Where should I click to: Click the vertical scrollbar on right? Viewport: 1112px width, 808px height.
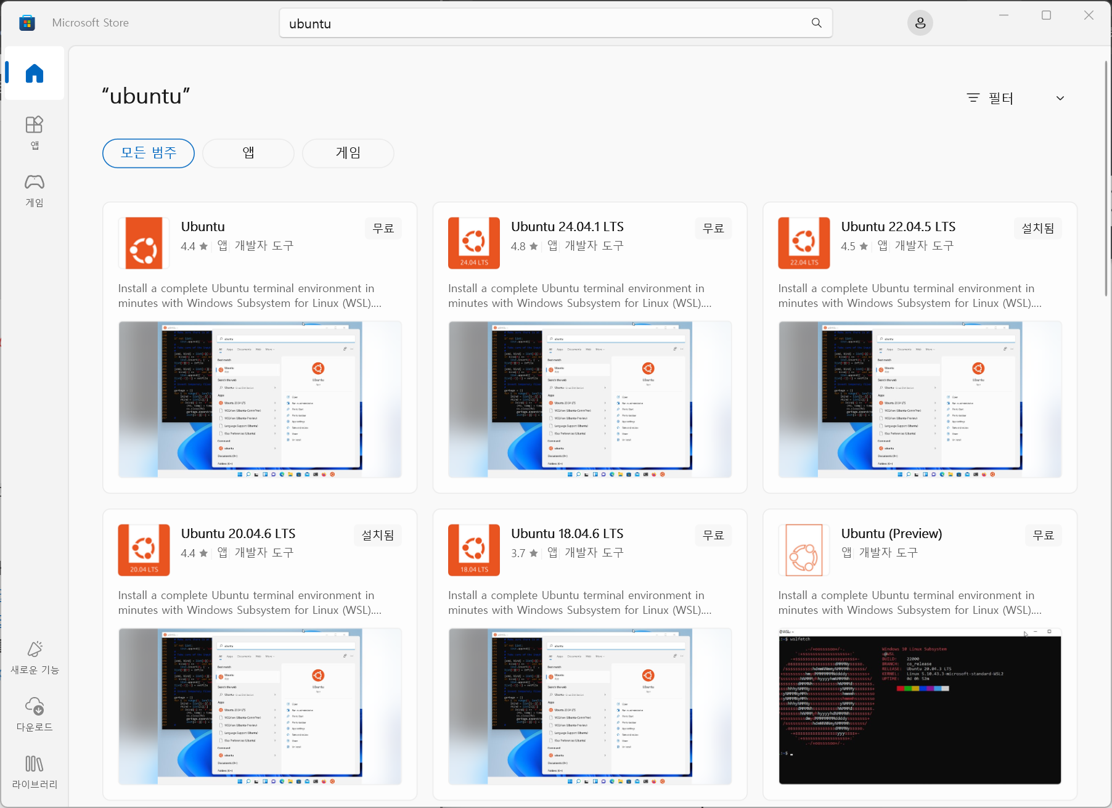click(1106, 179)
